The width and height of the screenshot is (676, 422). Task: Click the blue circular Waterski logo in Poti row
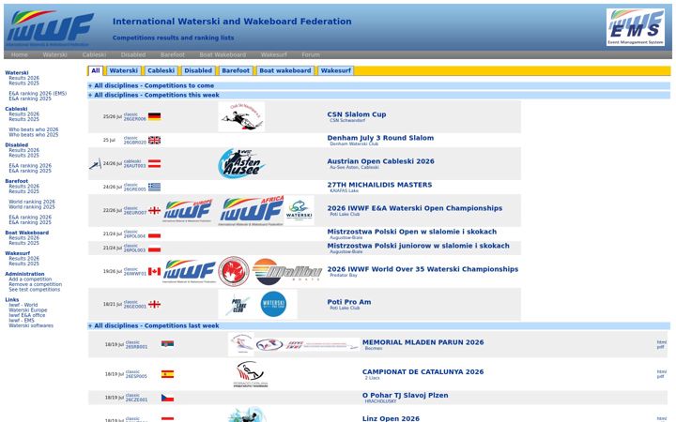[273, 305]
